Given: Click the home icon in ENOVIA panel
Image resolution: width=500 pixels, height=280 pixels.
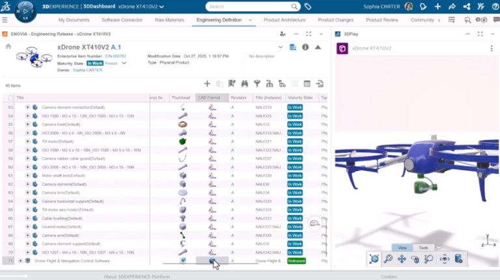Looking at the screenshot, I should [x=8, y=47].
